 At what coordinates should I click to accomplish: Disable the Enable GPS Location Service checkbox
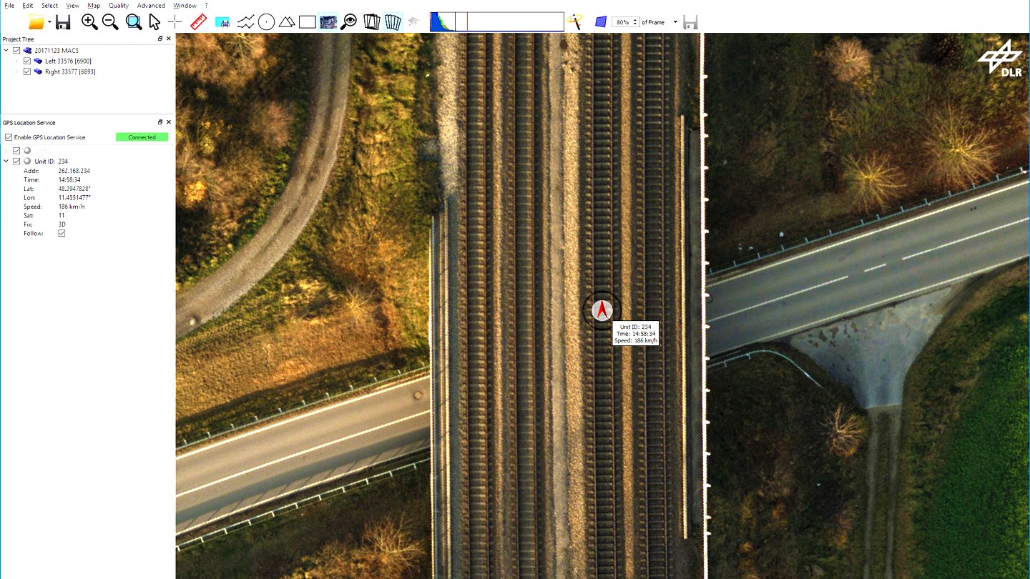click(x=9, y=137)
